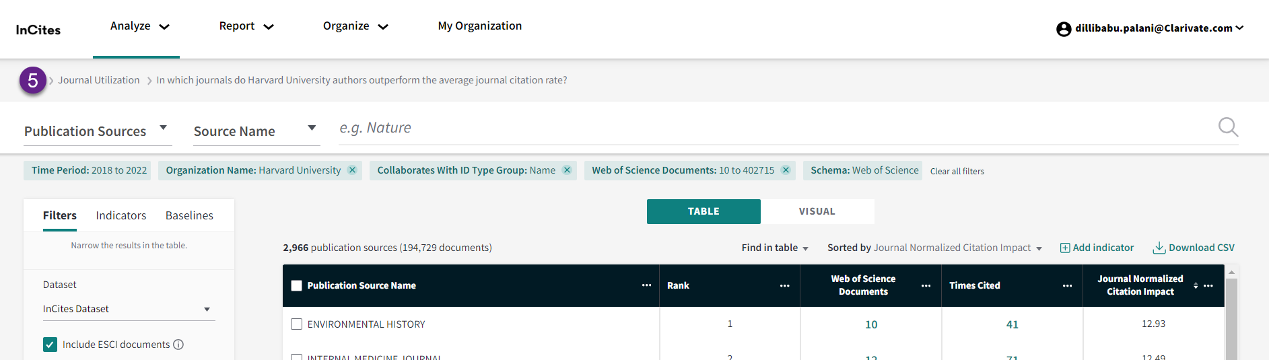Select the TABLE view tab
This screenshot has height=360, width=1269.
704,211
